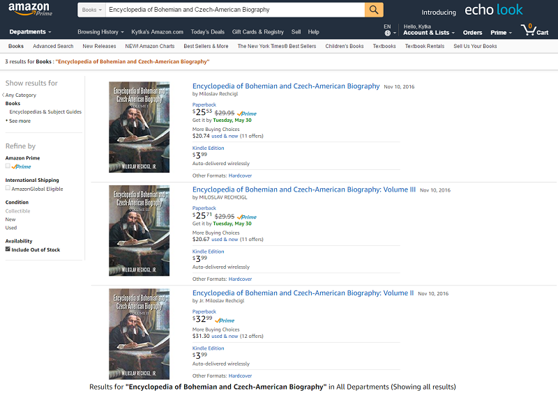This screenshot has height=395, width=558.
Task: Click the Prime badge beside the $32.99 price
Action: 225,320
